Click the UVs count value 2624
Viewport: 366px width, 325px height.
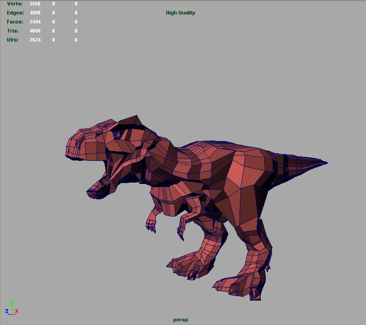(35, 40)
